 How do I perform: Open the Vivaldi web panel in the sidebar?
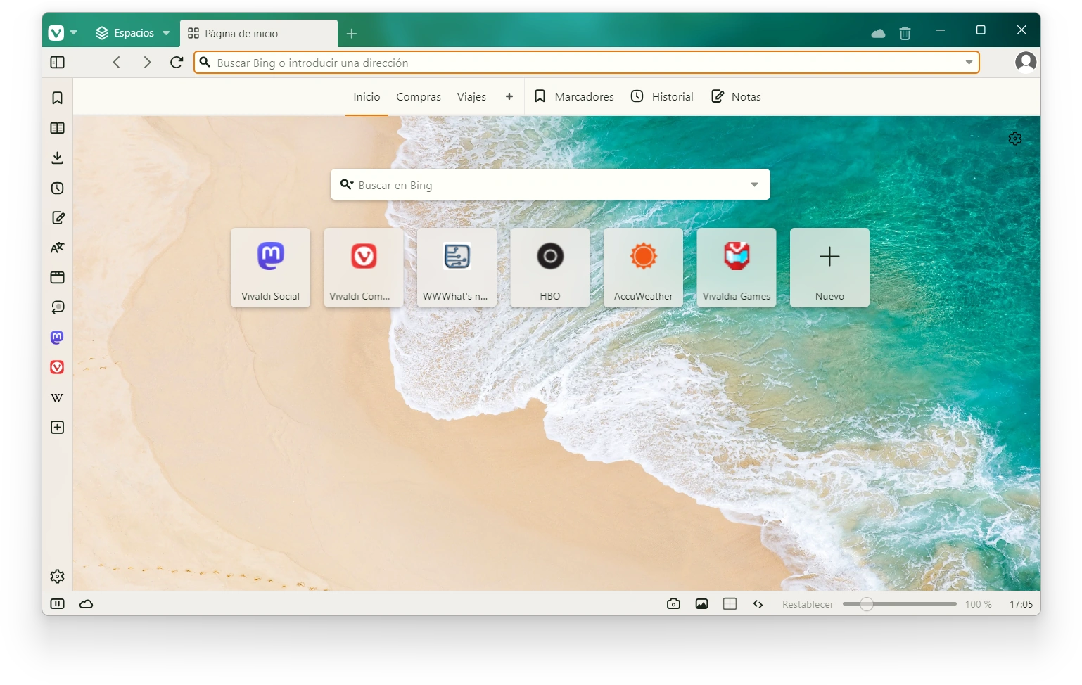pos(58,367)
